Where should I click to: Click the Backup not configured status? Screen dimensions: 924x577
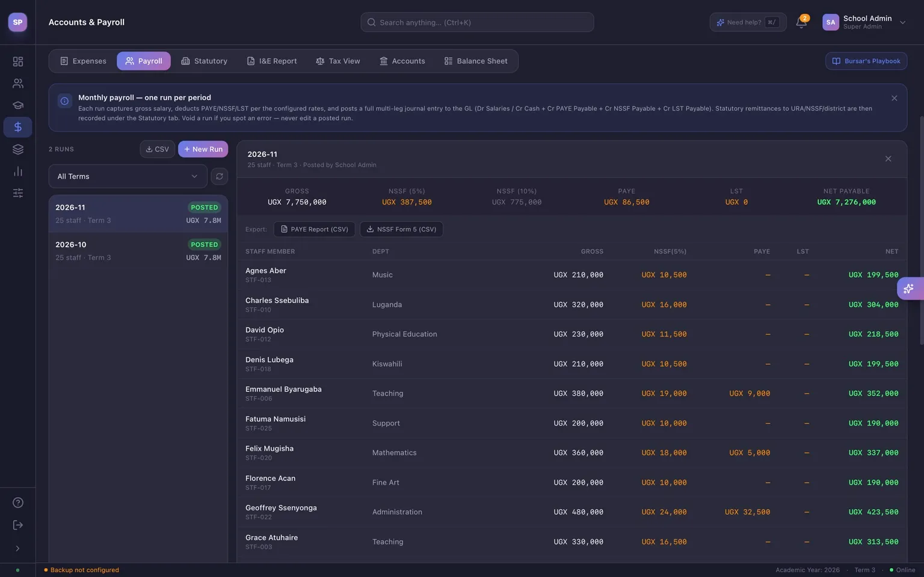point(81,570)
